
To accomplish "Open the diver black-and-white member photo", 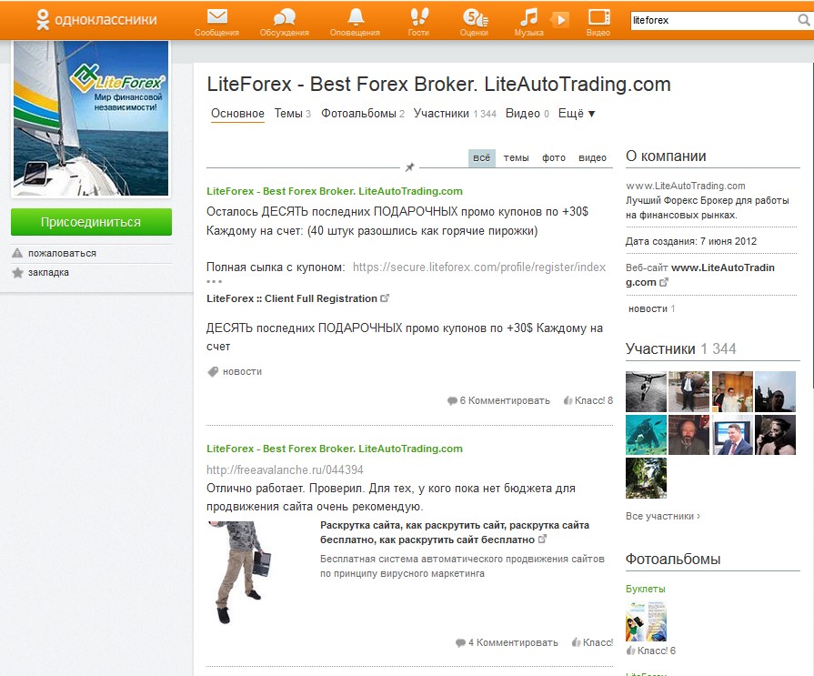I will pos(646,391).
